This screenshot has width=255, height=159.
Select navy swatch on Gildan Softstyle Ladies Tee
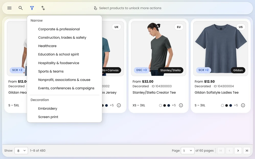[231, 105]
